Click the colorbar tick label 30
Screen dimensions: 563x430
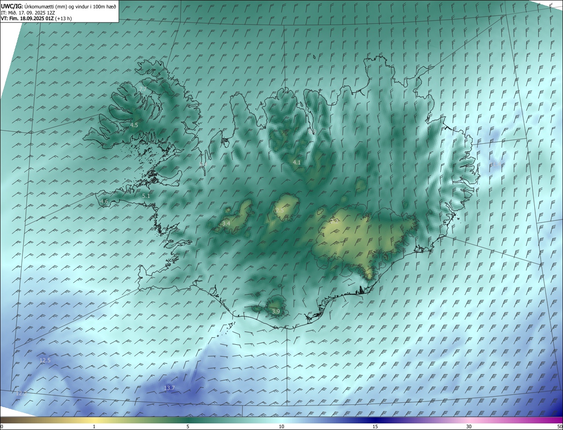pos(469,427)
